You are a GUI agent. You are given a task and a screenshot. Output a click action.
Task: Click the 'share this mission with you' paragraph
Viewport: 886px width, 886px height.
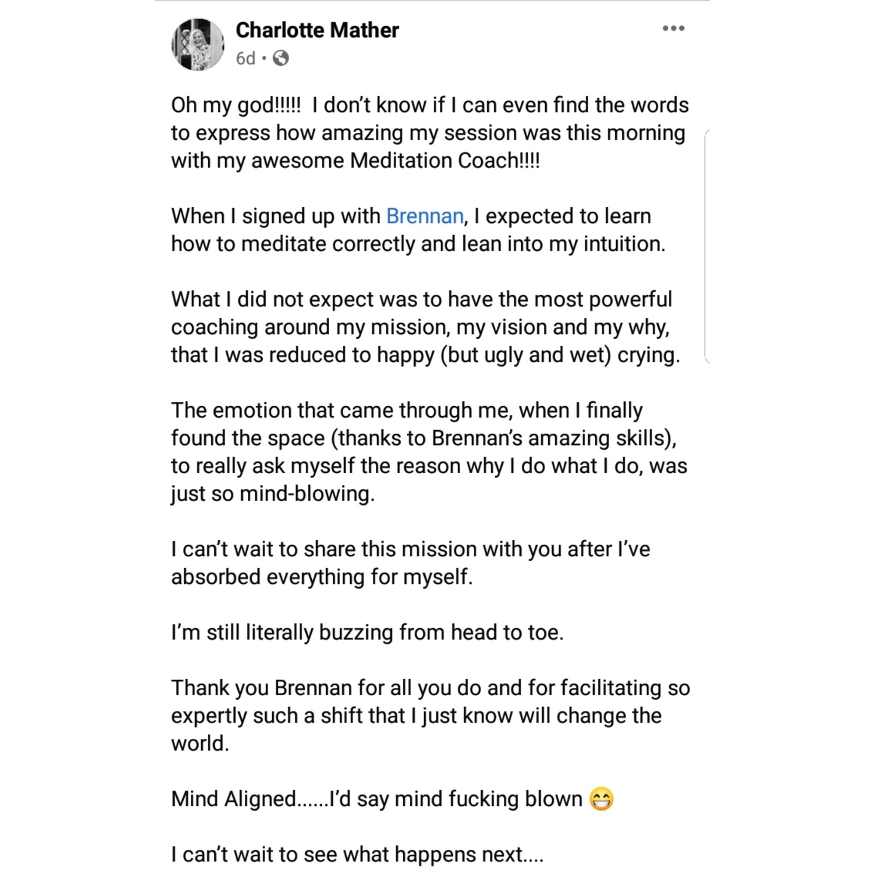click(410, 563)
